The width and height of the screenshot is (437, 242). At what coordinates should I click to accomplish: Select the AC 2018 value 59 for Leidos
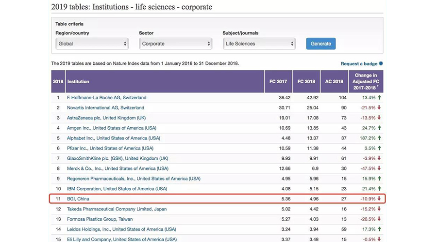pos(344,229)
